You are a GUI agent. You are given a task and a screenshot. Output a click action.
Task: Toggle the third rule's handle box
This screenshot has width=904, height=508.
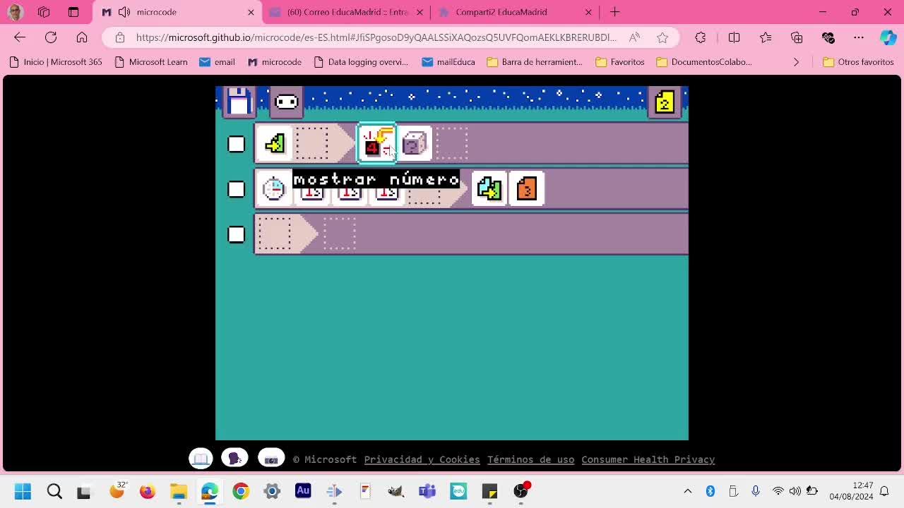click(236, 234)
